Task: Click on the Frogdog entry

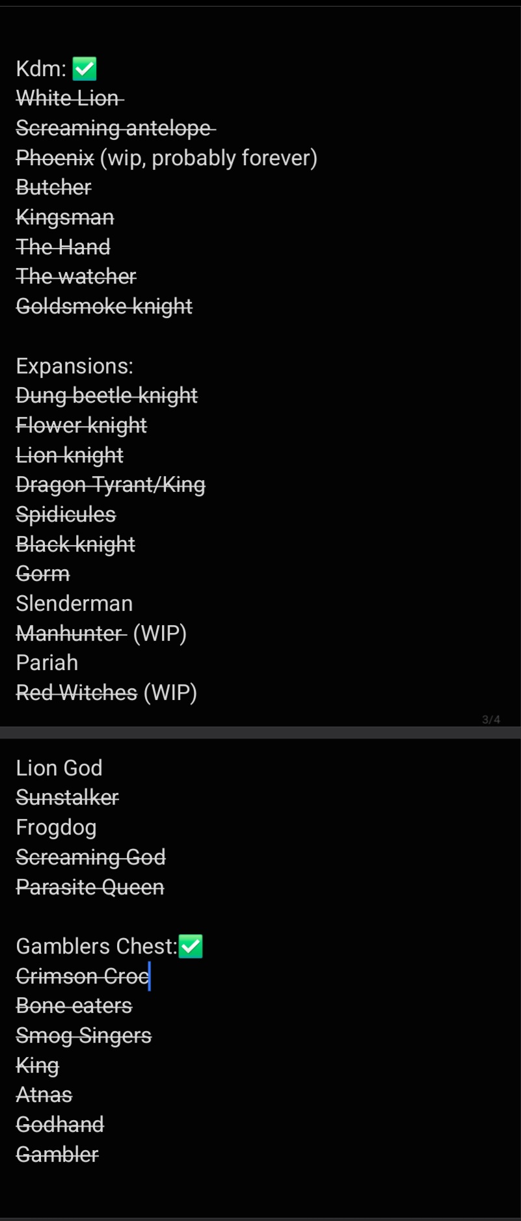Action: pos(57,827)
